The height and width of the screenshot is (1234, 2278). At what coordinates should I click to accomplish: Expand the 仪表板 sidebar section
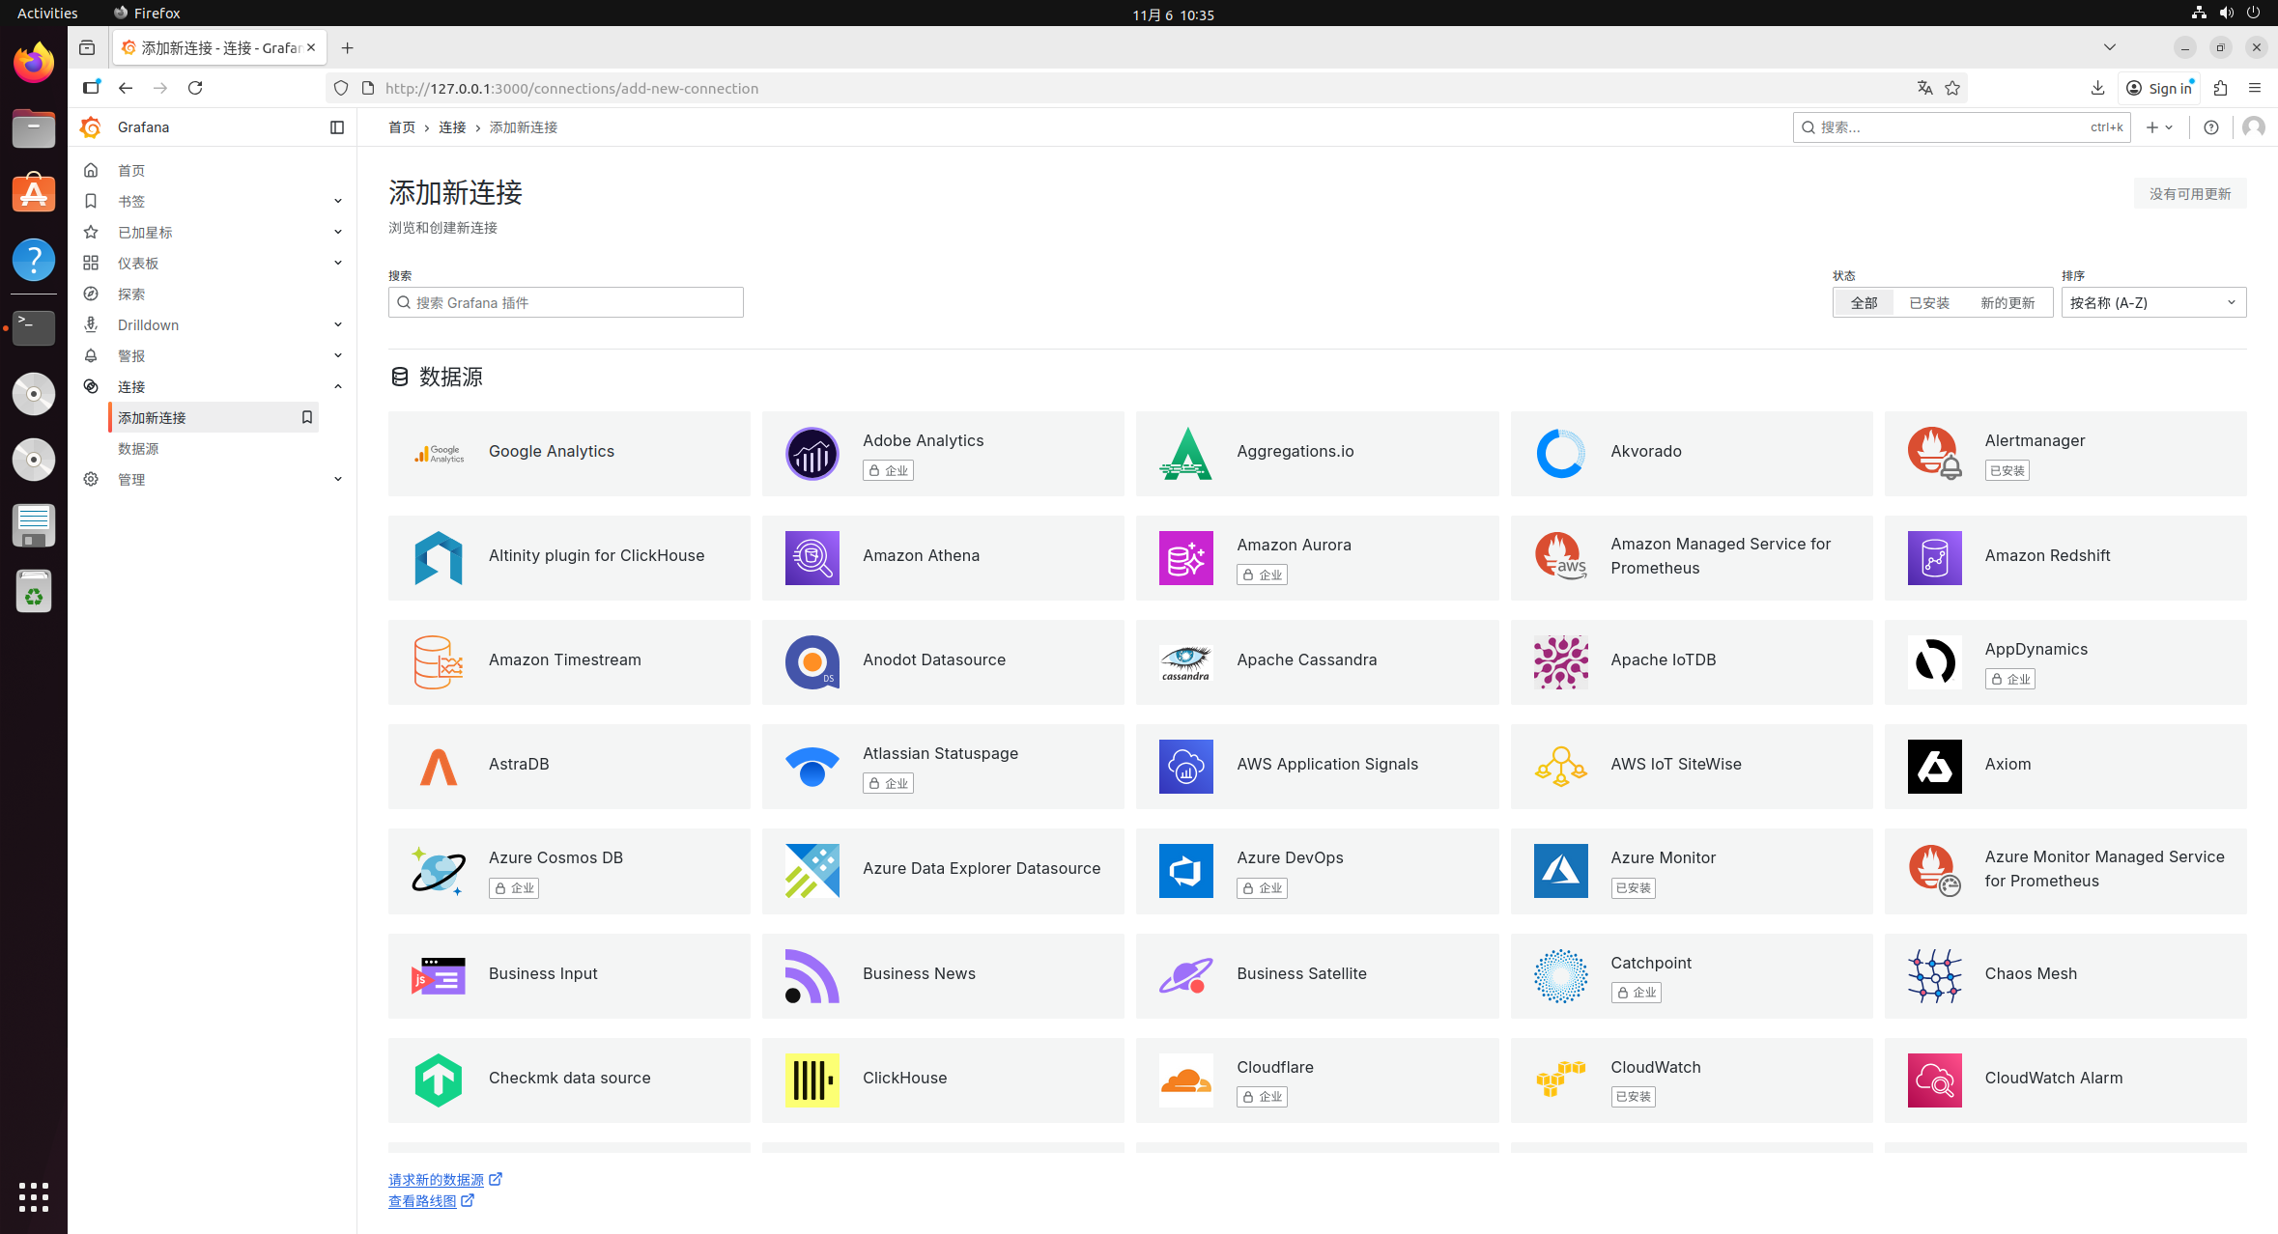(x=337, y=263)
